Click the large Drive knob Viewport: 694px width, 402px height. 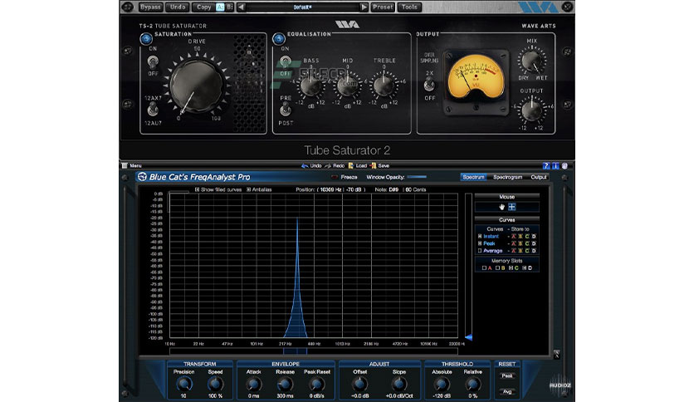197,85
